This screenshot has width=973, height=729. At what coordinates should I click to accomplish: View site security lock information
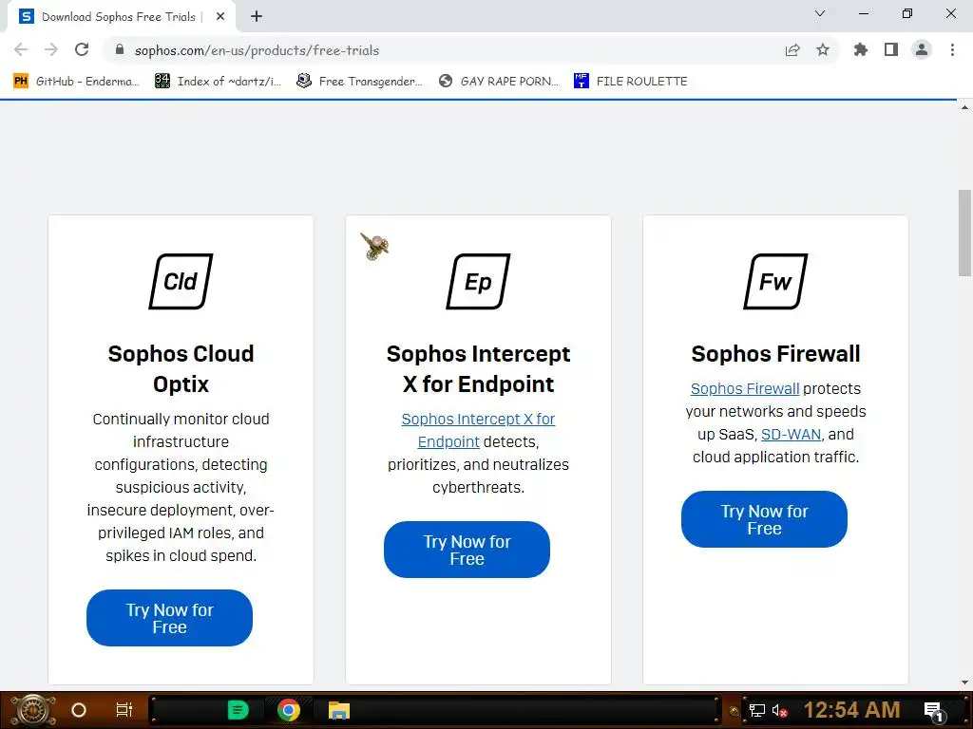(x=120, y=49)
